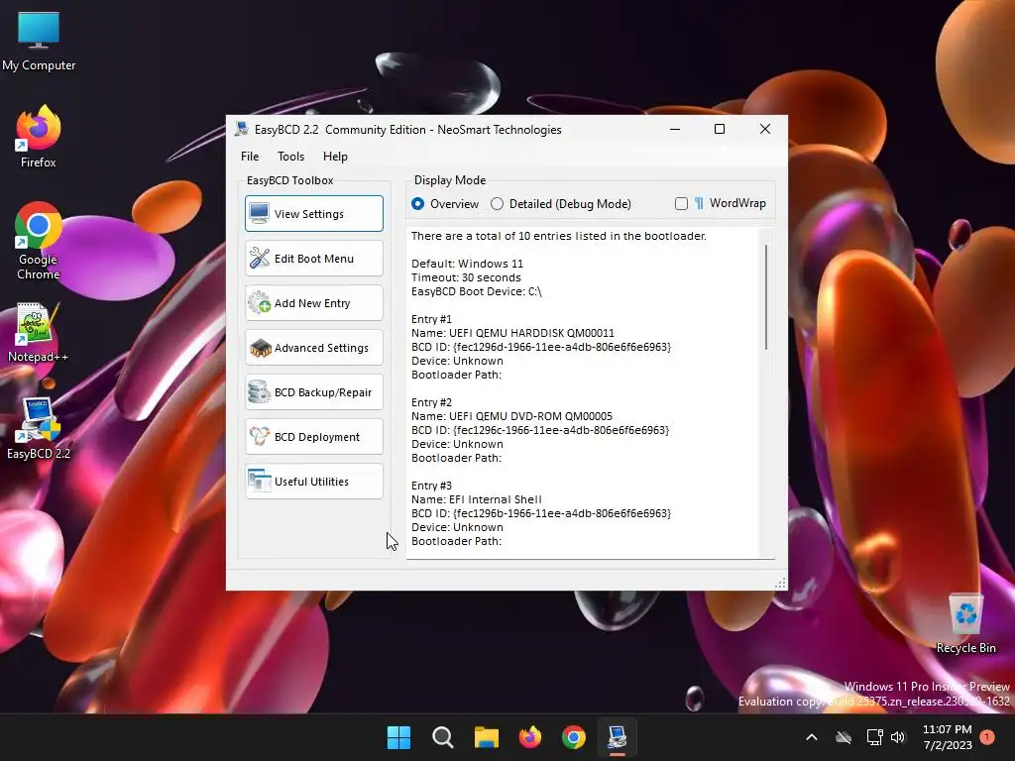
Task: Click the 'Entry #2' heading text
Action: pyautogui.click(x=432, y=402)
